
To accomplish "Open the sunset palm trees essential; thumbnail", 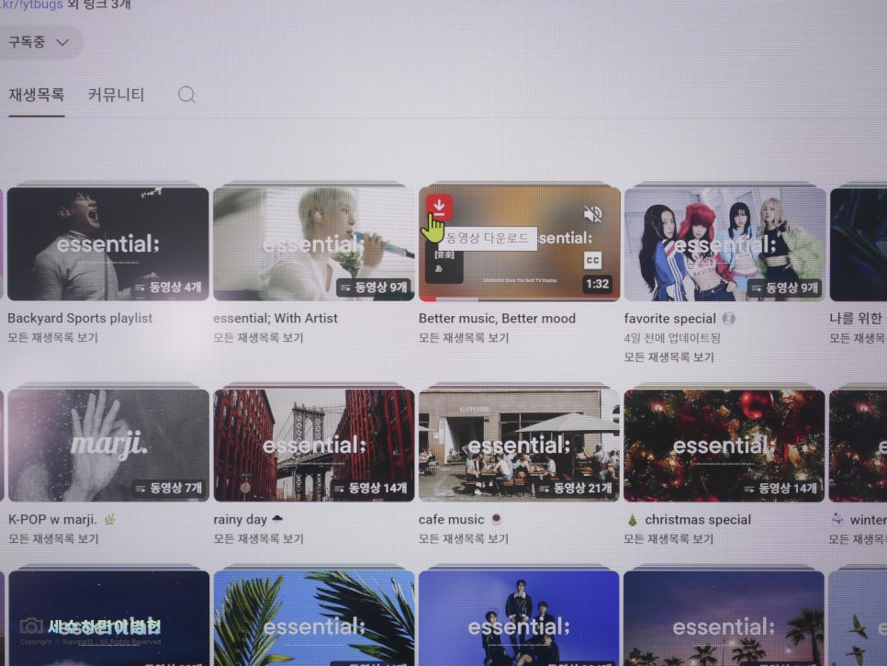I will pyautogui.click(x=724, y=618).
